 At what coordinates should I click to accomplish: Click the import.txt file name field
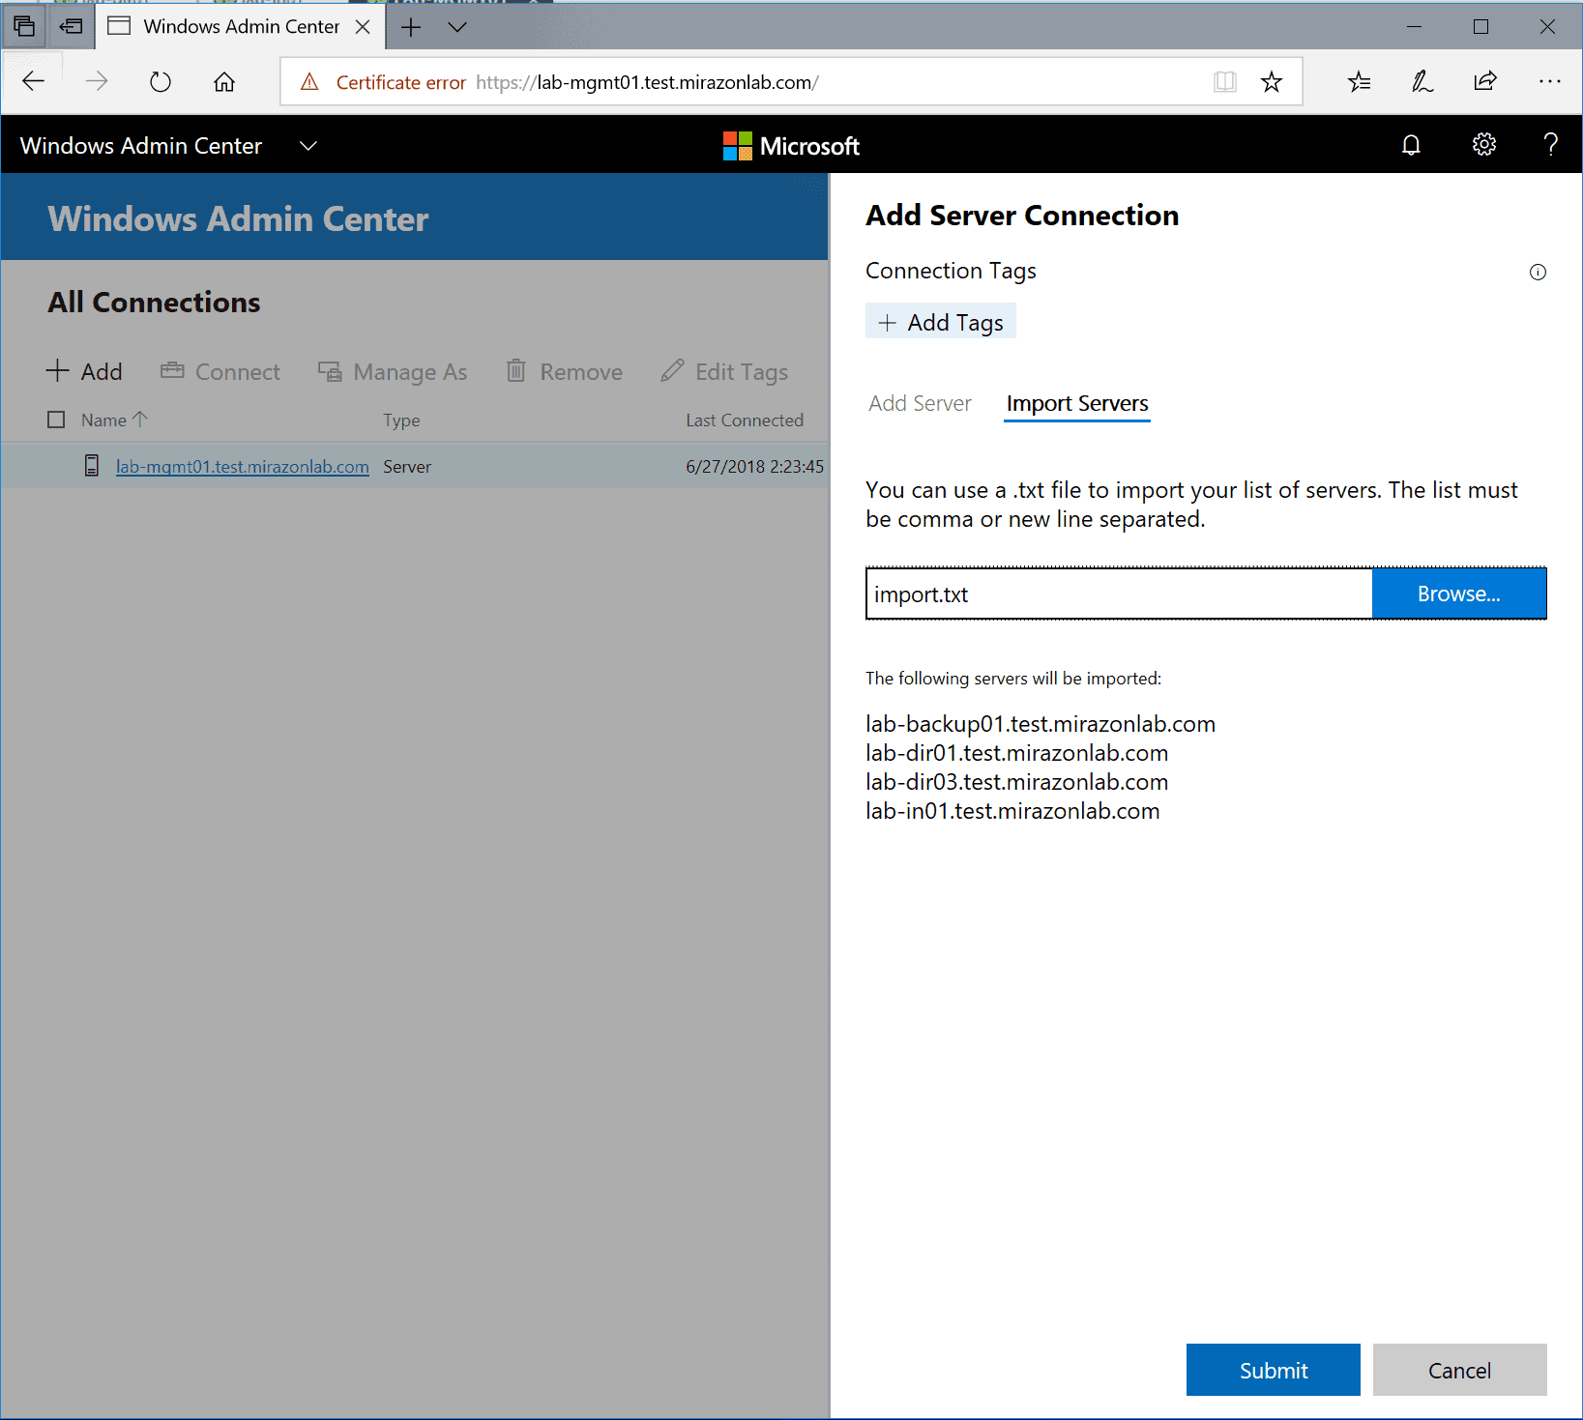click(1118, 594)
